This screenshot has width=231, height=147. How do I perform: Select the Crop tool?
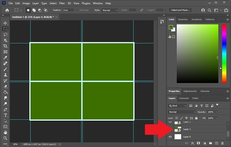(5, 46)
